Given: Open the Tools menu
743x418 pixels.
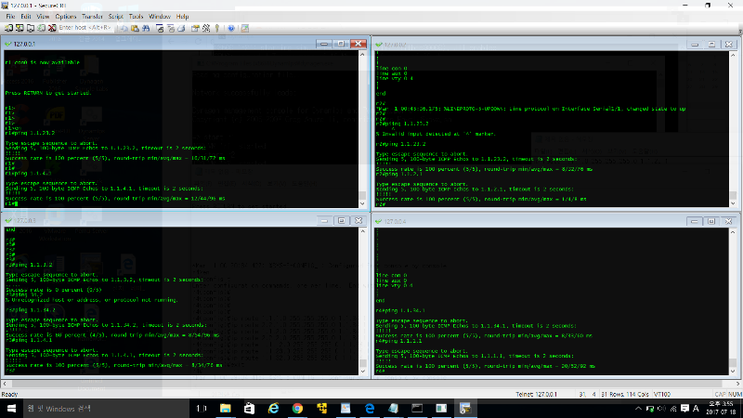Looking at the screenshot, I should tap(136, 17).
